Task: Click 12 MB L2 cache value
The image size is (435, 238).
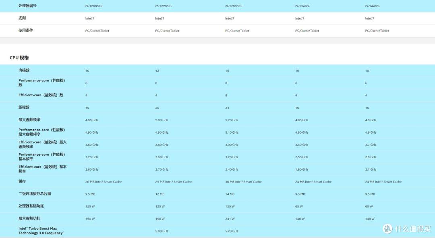Action: tap(160, 194)
